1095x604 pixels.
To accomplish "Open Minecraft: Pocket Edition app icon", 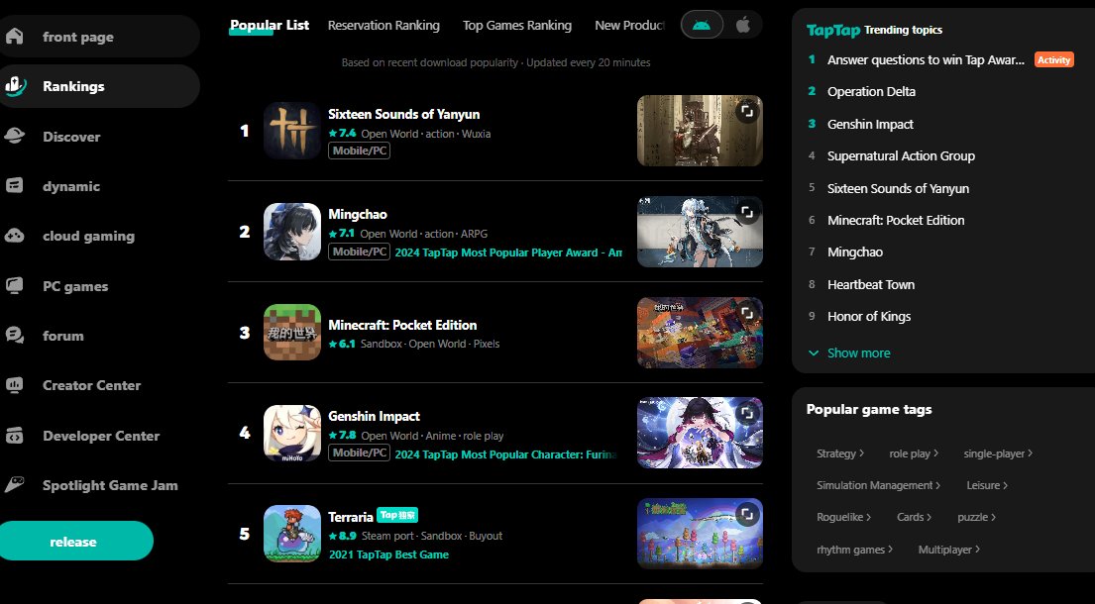I will (292, 332).
